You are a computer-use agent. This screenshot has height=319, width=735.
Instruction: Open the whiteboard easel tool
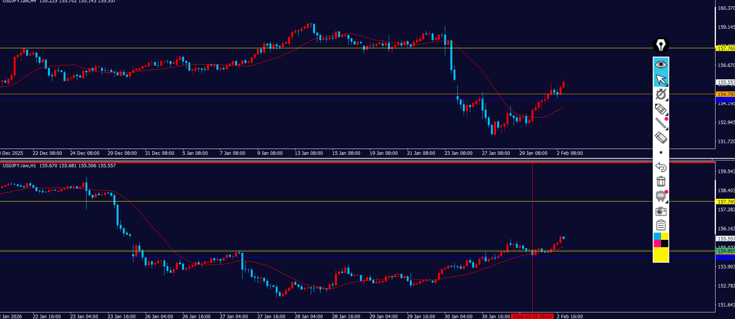tap(661, 196)
